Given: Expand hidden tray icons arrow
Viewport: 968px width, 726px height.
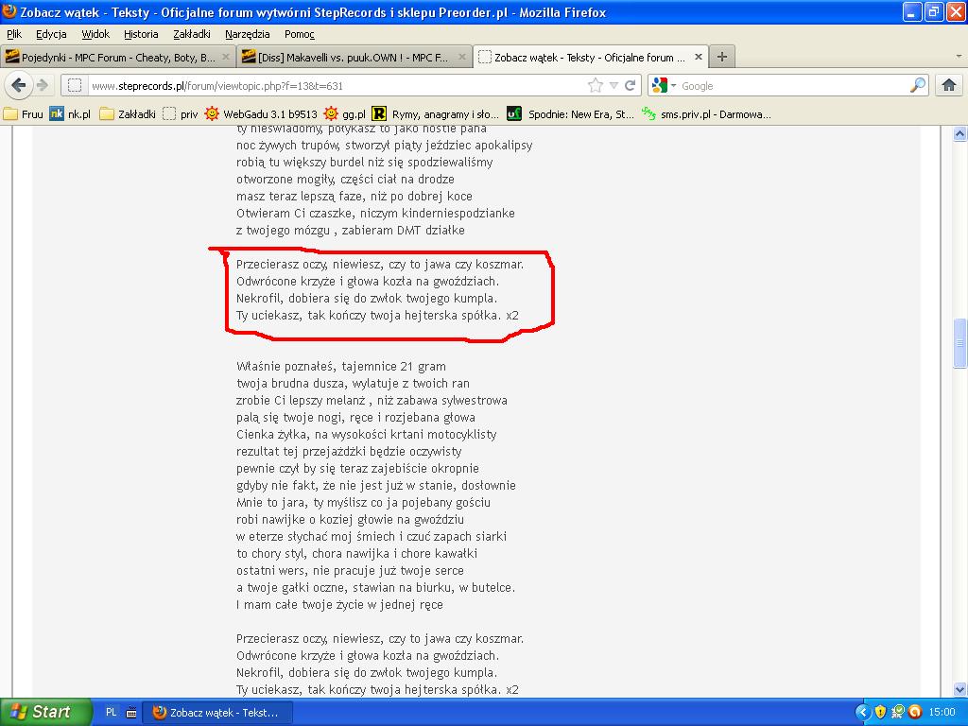Looking at the screenshot, I should pyautogui.click(x=862, y=712).
